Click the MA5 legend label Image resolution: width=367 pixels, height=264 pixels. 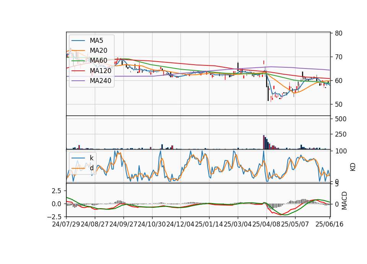click(x=96, y=41)
